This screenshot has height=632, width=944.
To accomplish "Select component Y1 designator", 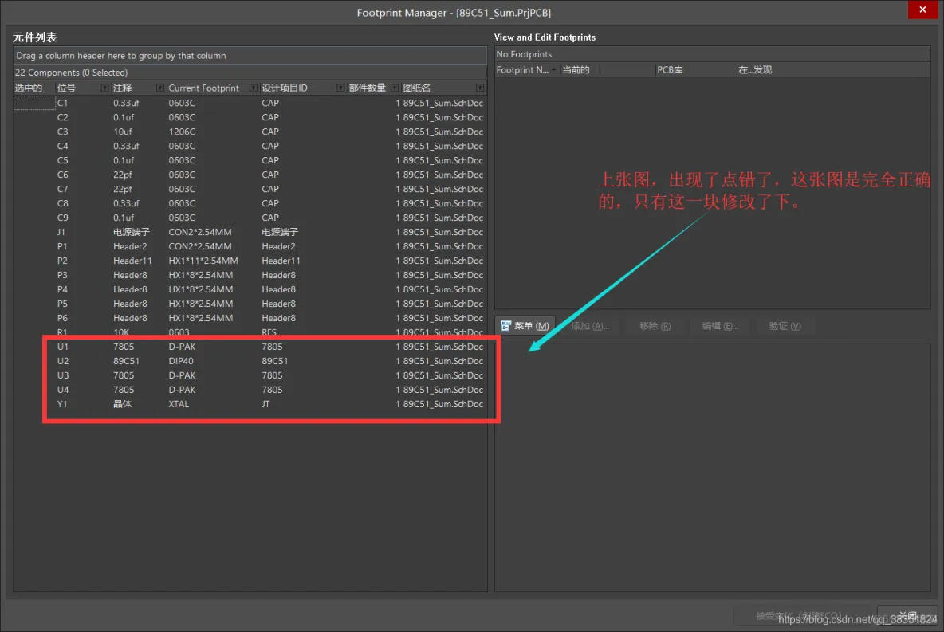I will point(62,405).
